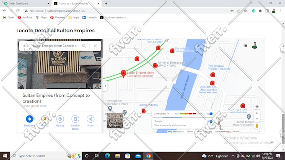Open the LinkedIn bookmark

point(89,18)
